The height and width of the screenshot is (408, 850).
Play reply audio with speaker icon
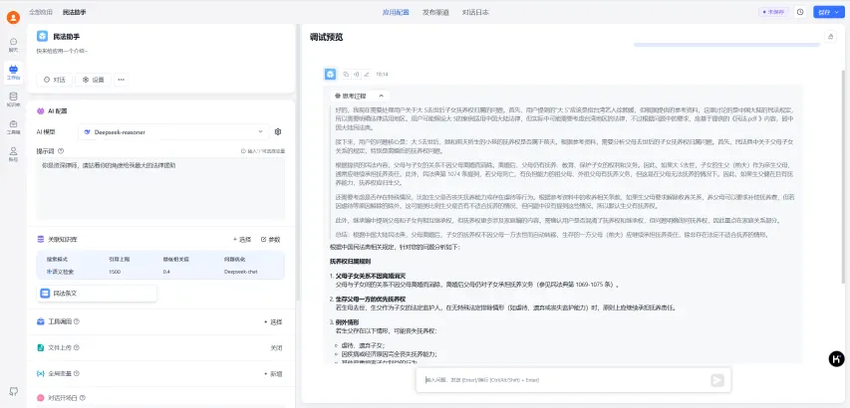click(356, 74)
